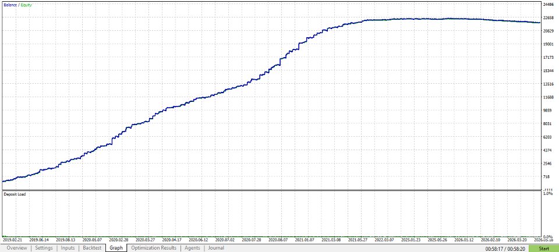
Task: Click the 2019.06.14 date label
Action: (x=39, y=240)
